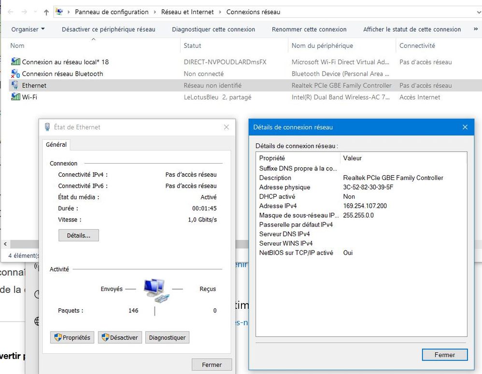The image size is (482, 374).
Task: Select Connexion au réseau local 18 icon
Action: (16, 62)
